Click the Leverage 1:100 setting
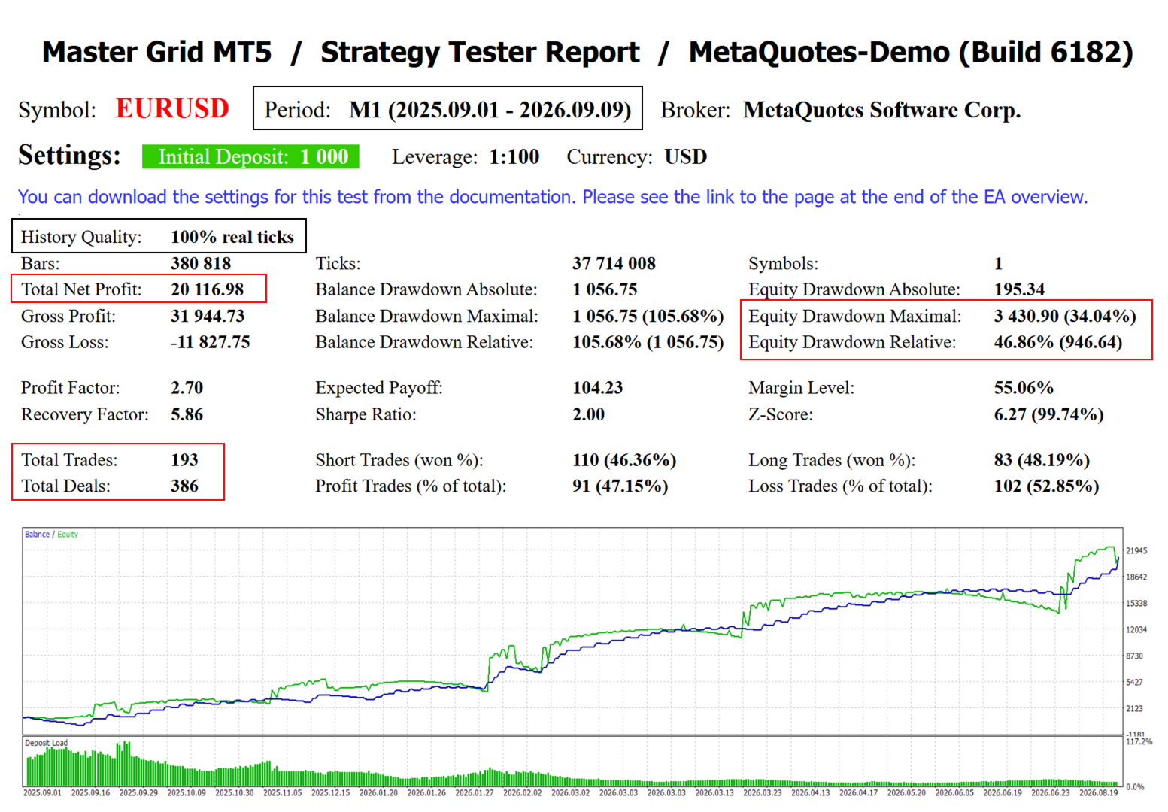The height and width of the screenshot is (812, 1168). point(466,157)
